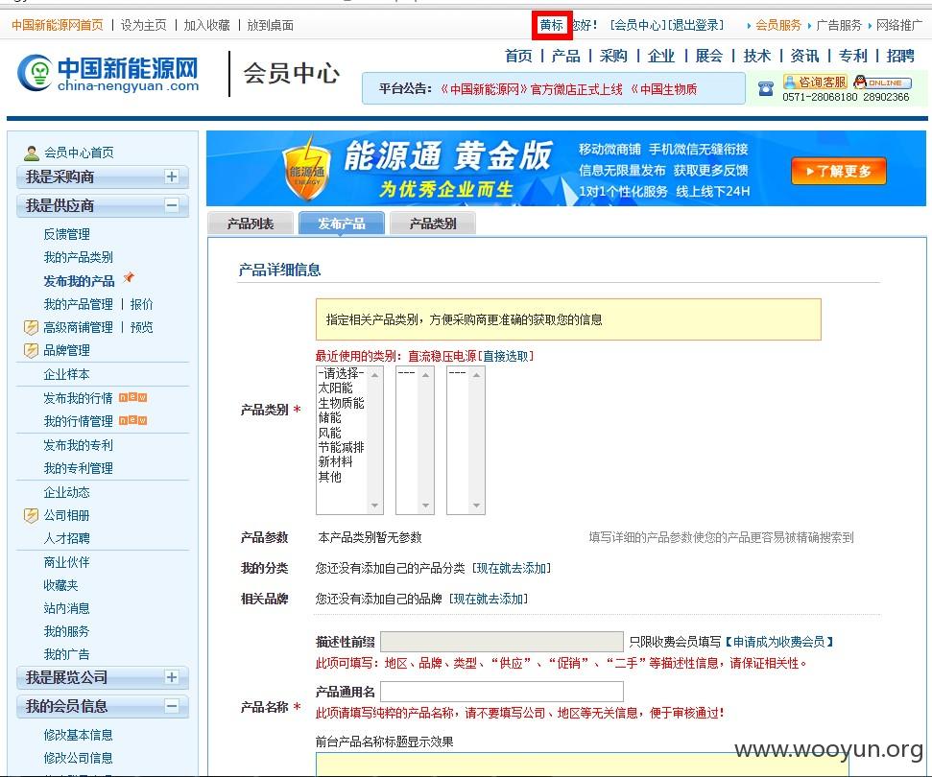Click 现在就去添加 link for 相关品牌
This screenshot has height=777, width=932.
[x=489, y=599]
